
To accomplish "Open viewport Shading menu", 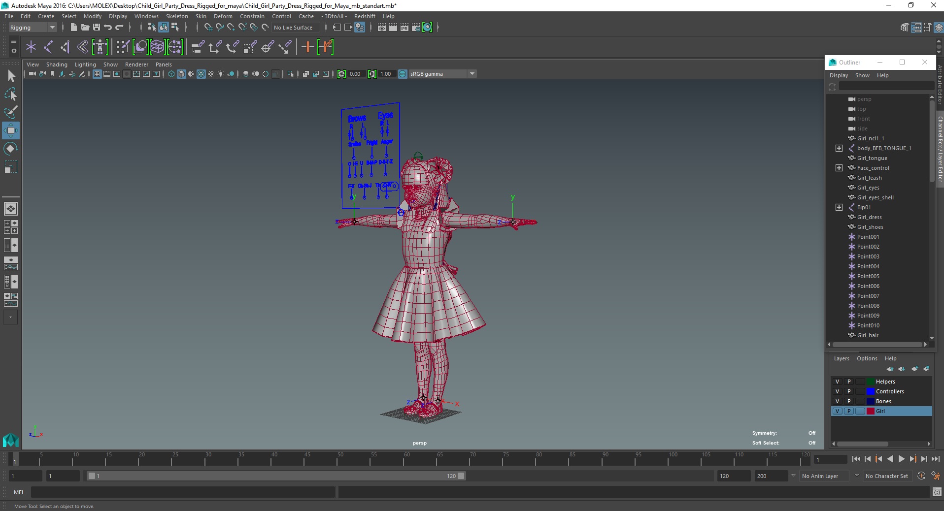I will point(57,64).
